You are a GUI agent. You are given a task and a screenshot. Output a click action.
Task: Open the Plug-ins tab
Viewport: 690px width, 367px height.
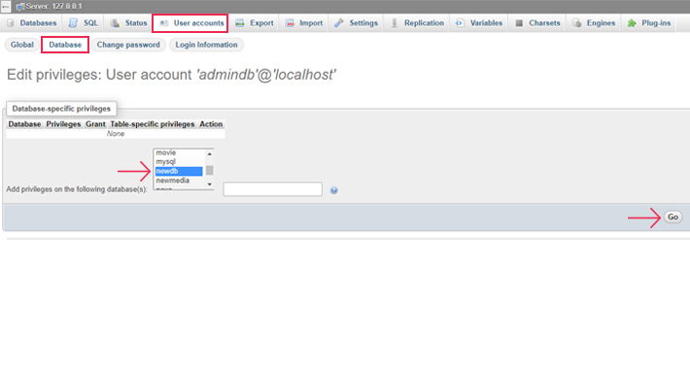point(649,23)
